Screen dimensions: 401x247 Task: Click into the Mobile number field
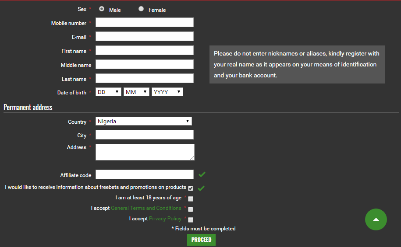[144, 23]
